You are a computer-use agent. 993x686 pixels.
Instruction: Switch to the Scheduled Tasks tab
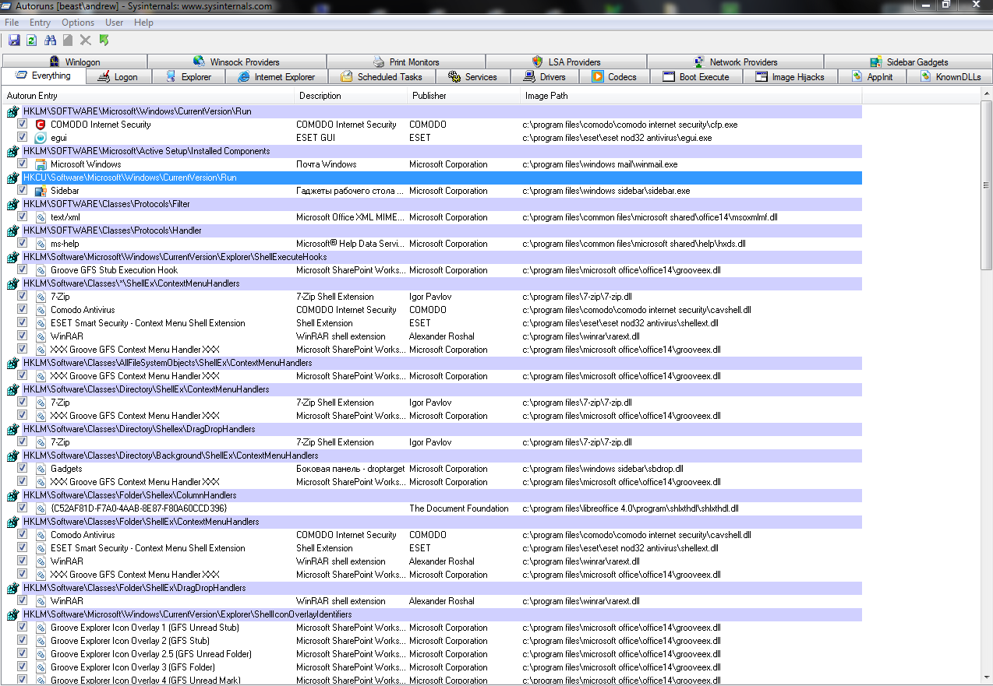click(381, 76)
